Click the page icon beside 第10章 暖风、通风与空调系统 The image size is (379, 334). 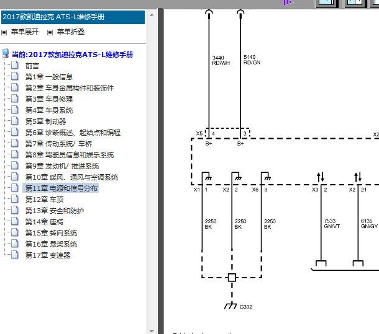point(15,177)
